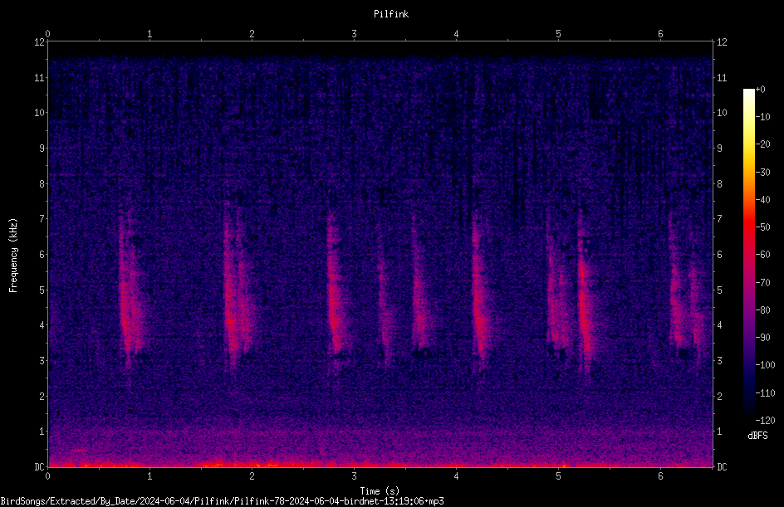Click the -120 value on color scale
Screen dimensions: 784x507
[x=765, y=420]
